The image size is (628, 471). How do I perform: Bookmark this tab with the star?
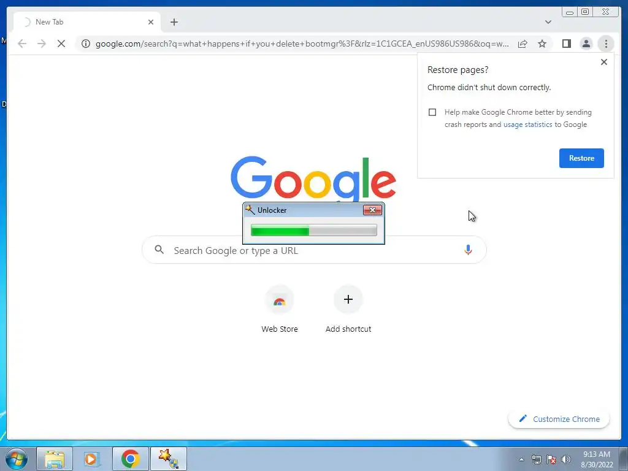pyautogui.click(x=542, y=44)
